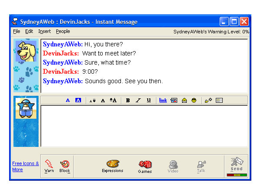
Task: Open the Edit menu
Action: [x=29, y=31]
